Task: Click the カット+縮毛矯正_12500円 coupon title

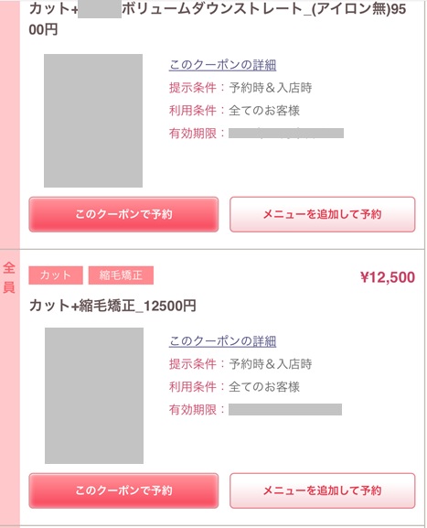Action: [x=112, y=306]
